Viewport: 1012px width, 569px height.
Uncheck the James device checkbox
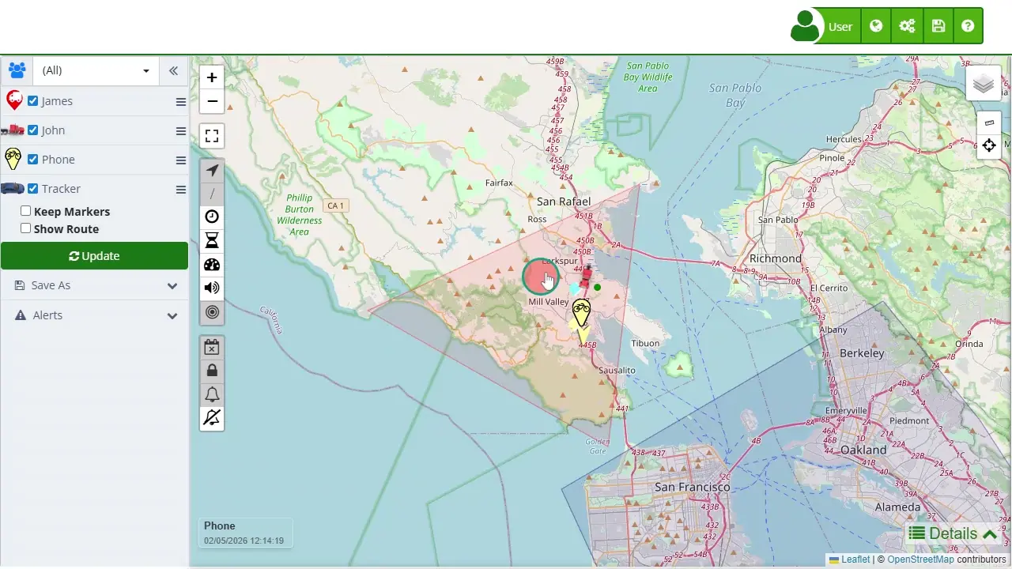(33, 101)
